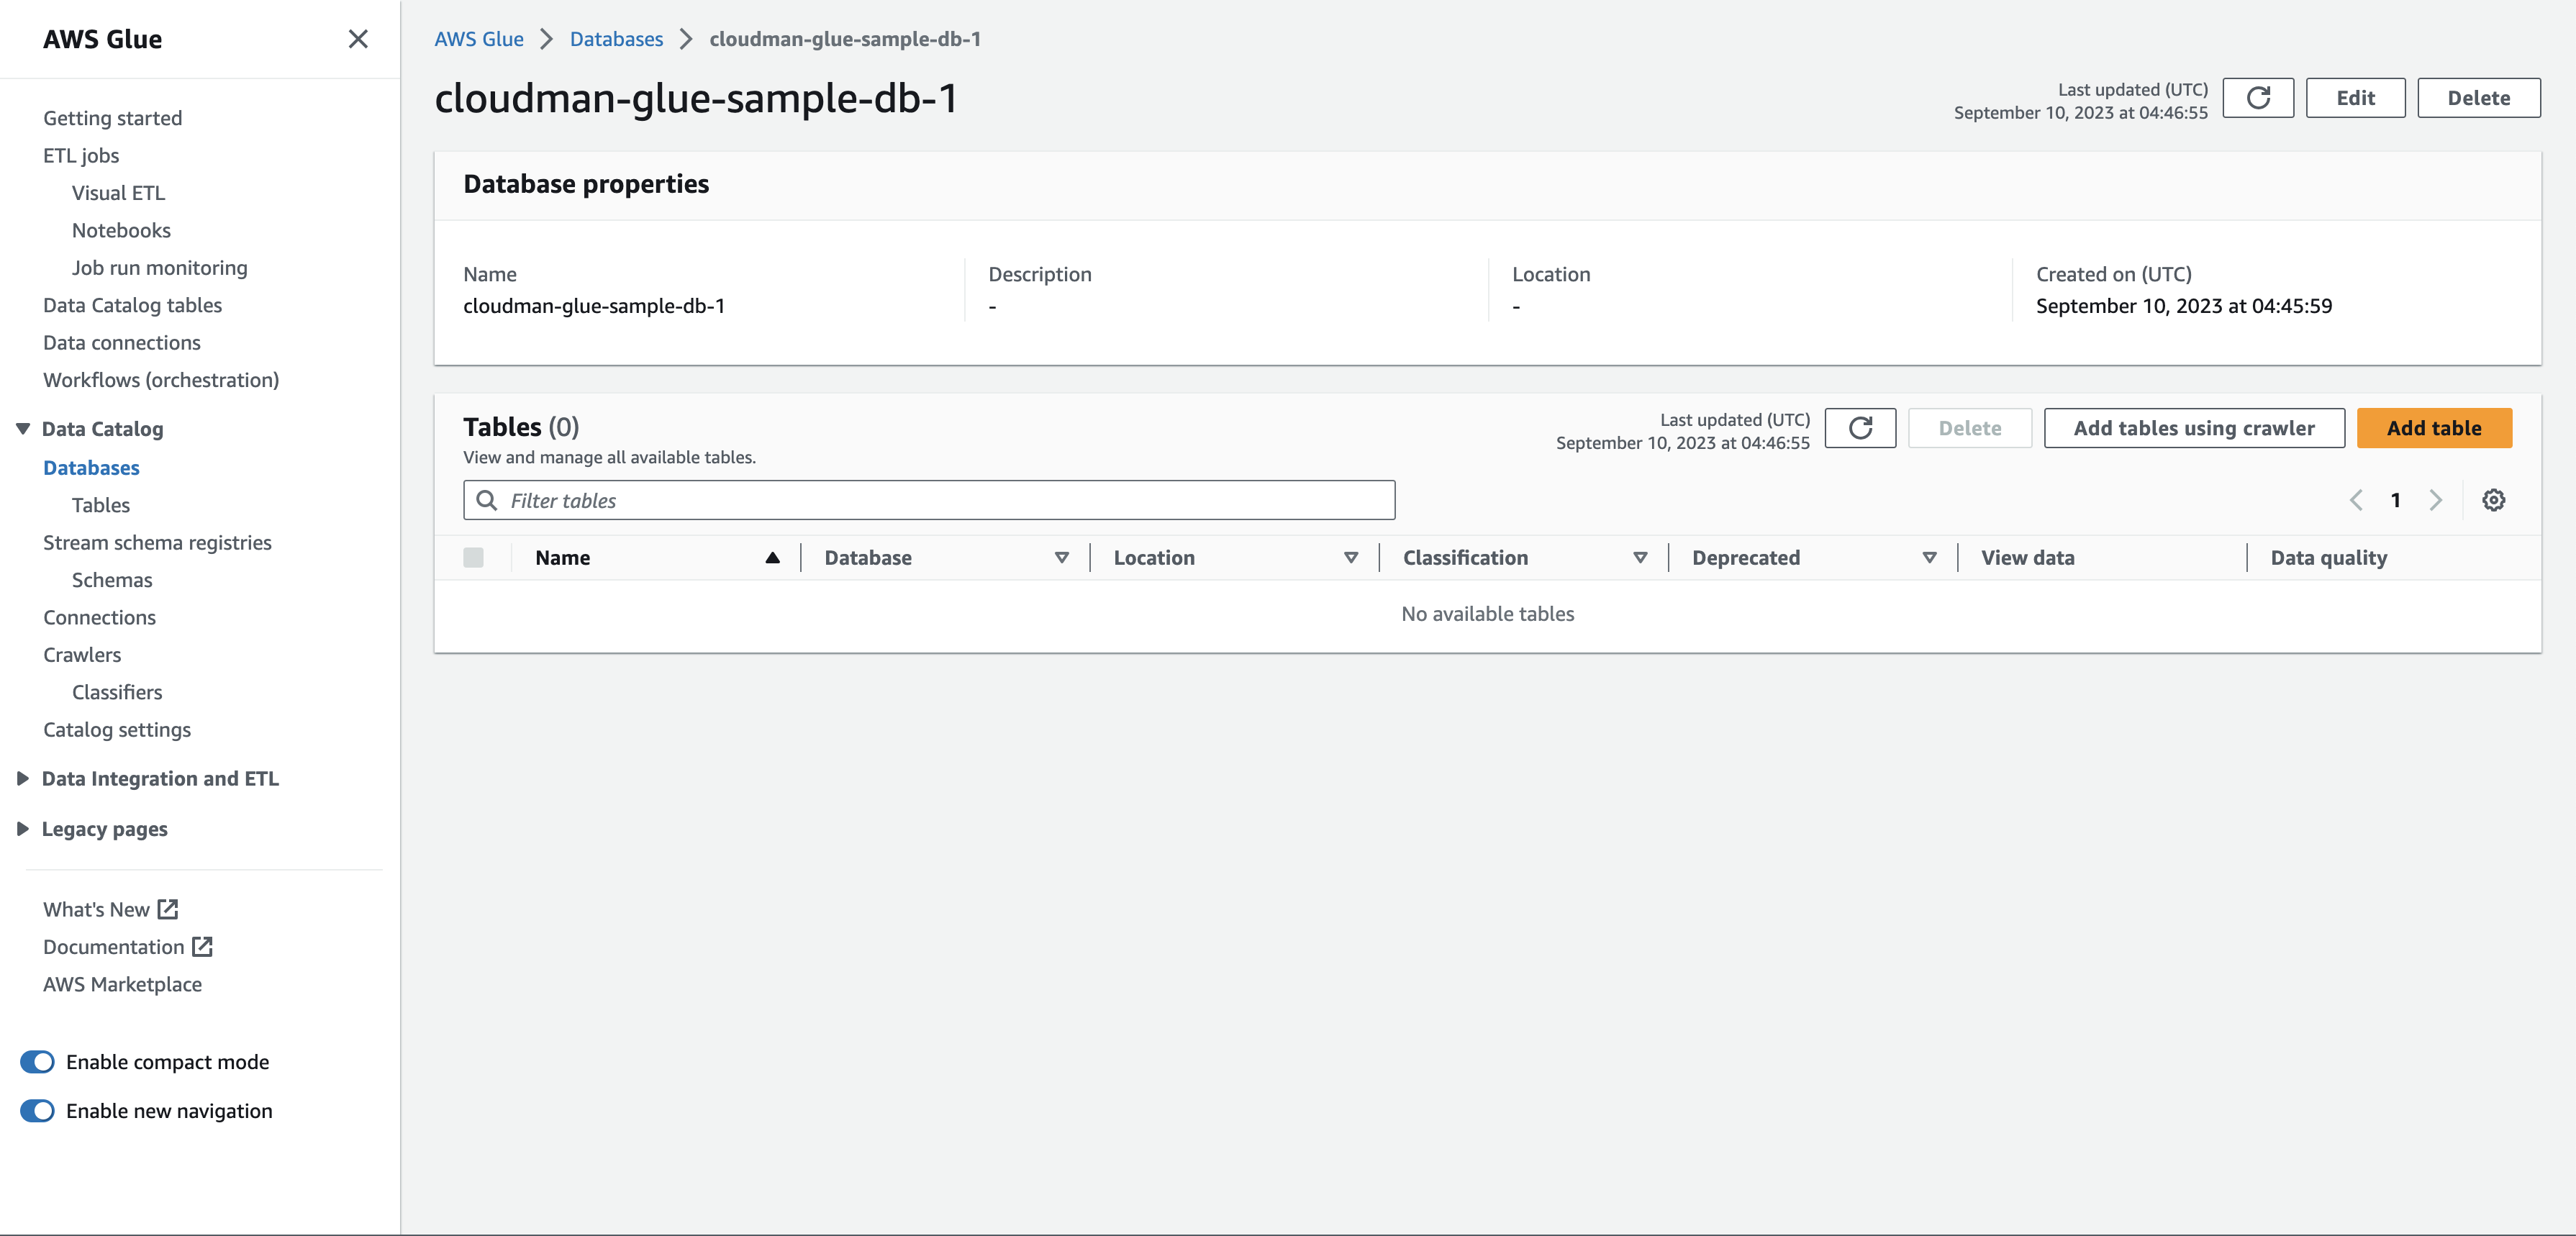
Task: Sort tables by Name column arrow
Action: [x=772, y=558]
